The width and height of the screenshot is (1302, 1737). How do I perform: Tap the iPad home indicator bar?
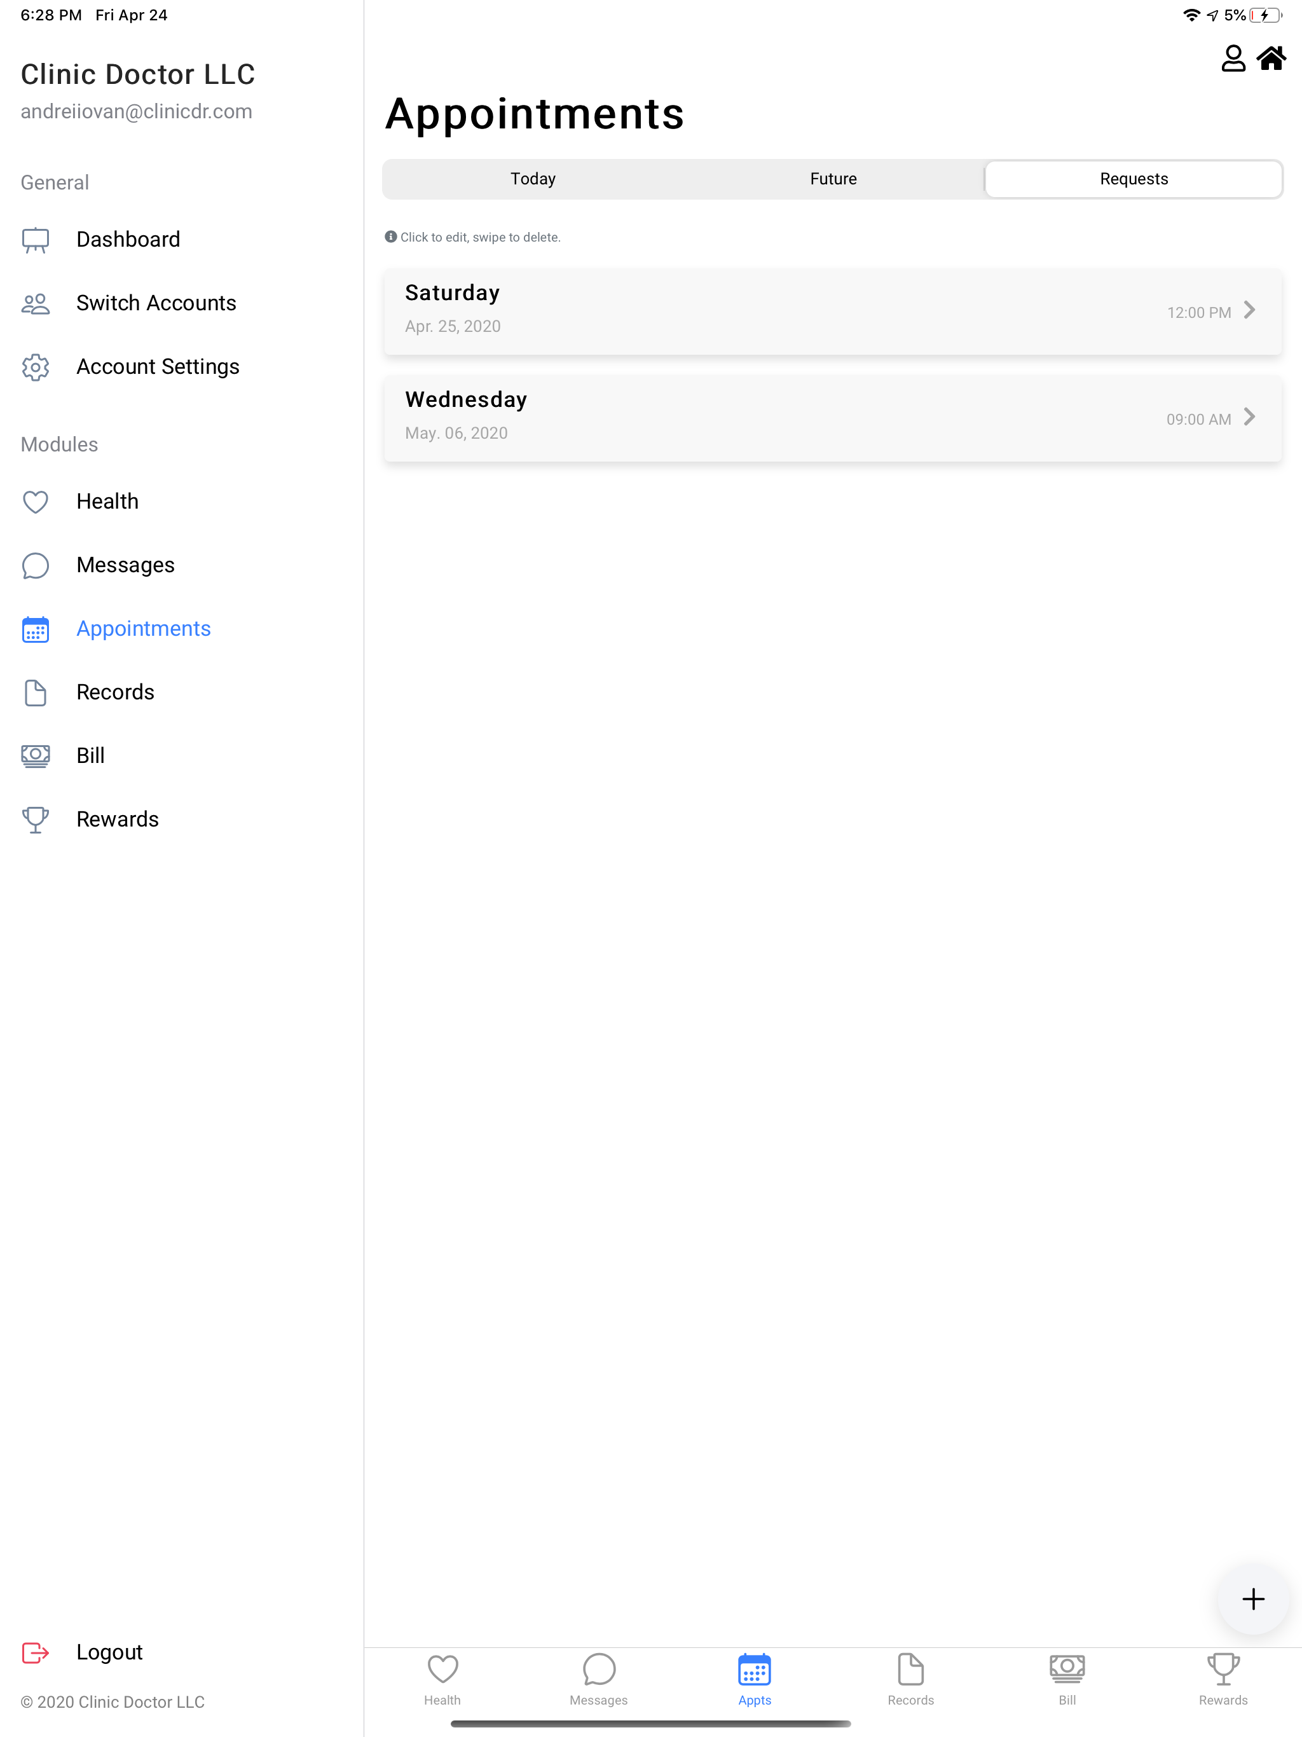(x=650, y=1724)
